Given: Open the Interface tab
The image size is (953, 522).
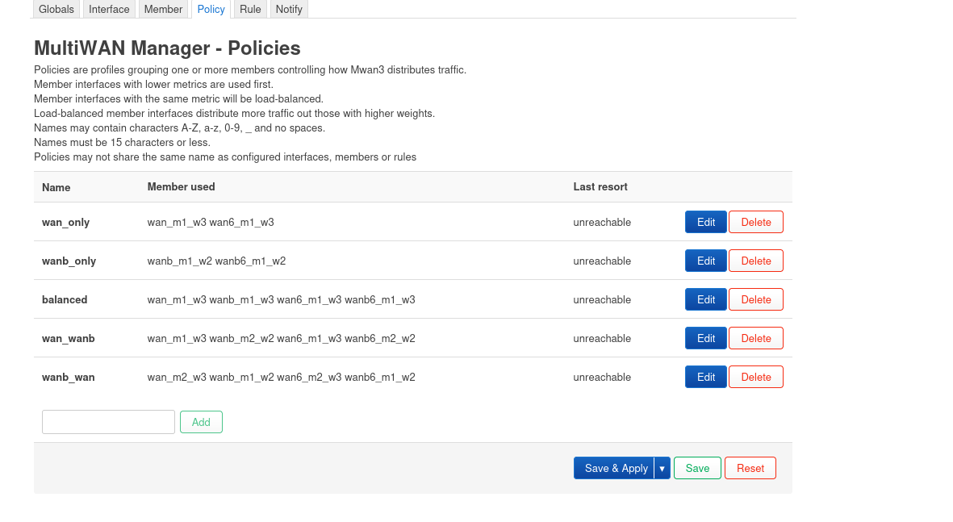Looking at the screenshot, I should [x=109, y=9].
